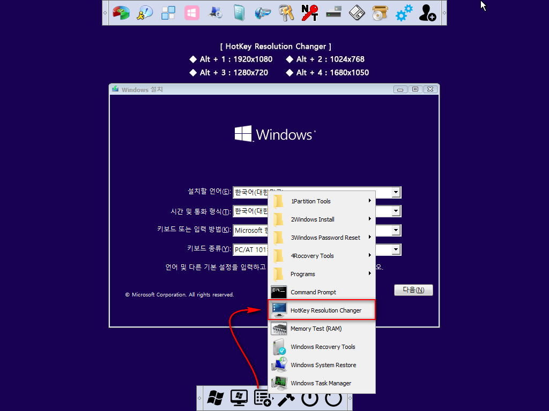The image size is (549, 411).
Task: Click the 다음(N) next button
Action: [413, 290]
